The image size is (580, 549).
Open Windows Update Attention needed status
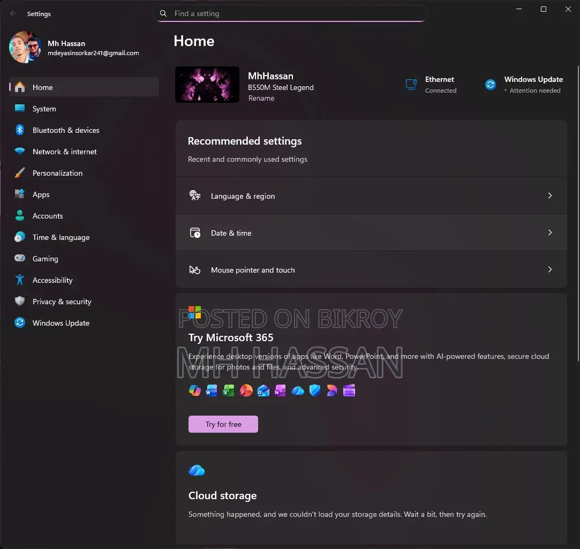point(524,85)
